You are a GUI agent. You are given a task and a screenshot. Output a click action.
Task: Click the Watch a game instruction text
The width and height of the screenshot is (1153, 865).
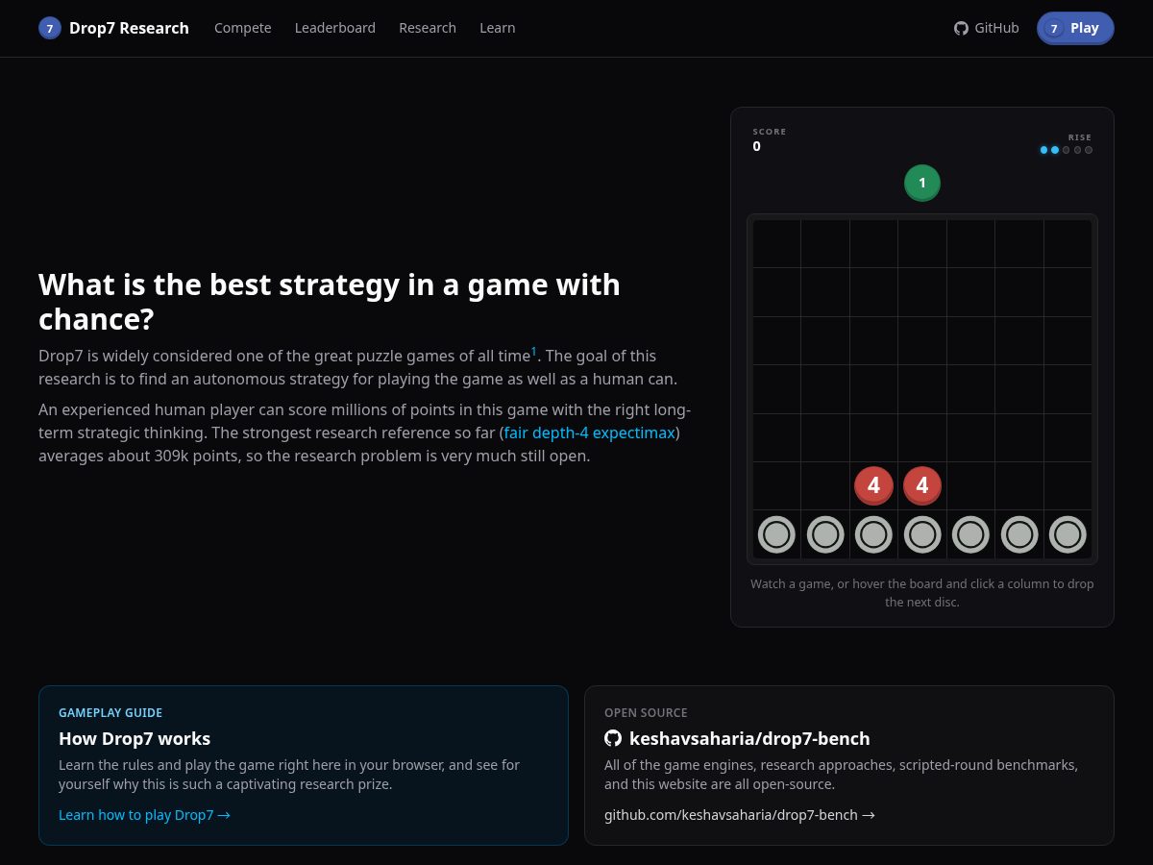tap(922, 593)
